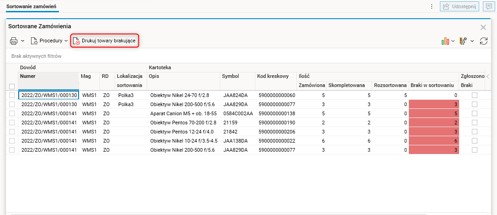Select the symbol cell JAA824DA

(238, 95)
